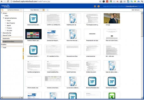
Task: Open Tecnologías sector document thumbnail
Action: (92, 18)
